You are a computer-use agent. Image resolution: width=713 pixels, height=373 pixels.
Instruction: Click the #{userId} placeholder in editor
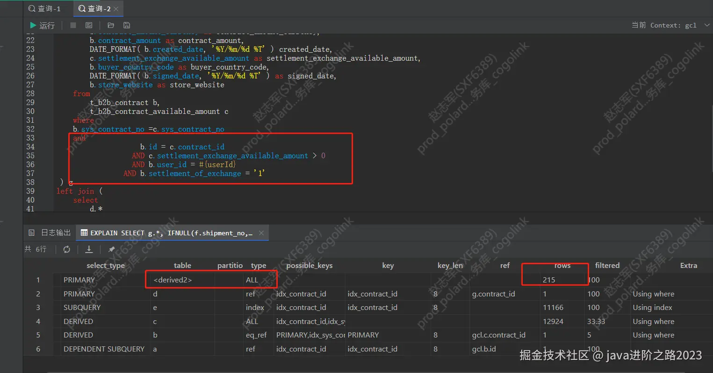(x=217, y=165)
